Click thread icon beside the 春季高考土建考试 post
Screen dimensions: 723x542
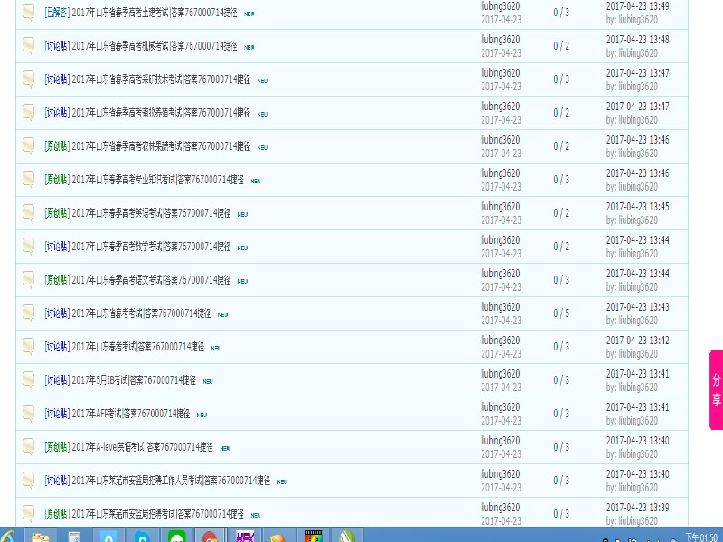point(29,12)
